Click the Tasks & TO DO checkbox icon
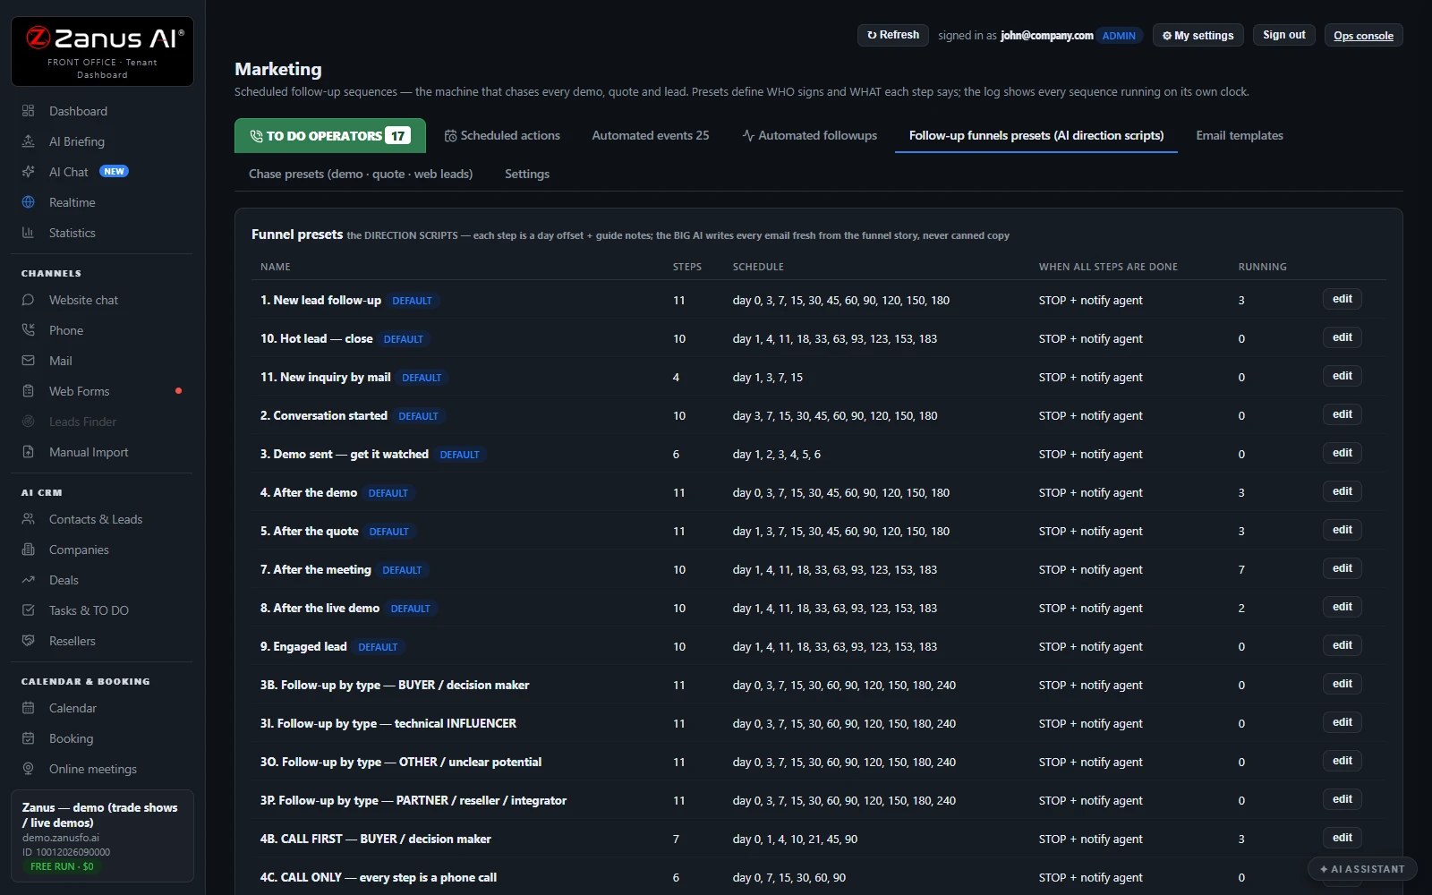 pyautogui.click(x=28, y=610)
